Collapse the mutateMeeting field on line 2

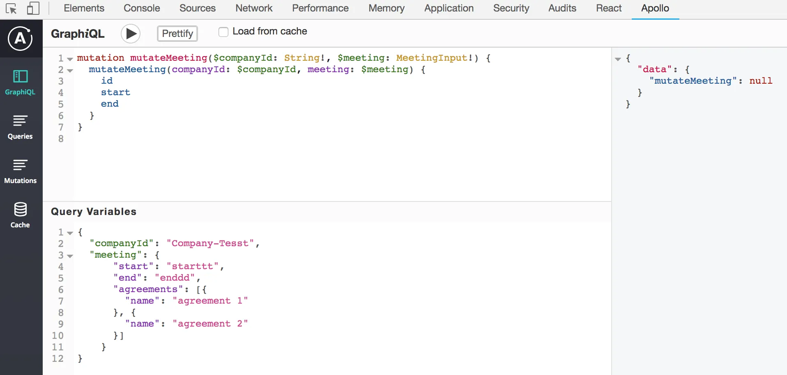tap(70, 71)
